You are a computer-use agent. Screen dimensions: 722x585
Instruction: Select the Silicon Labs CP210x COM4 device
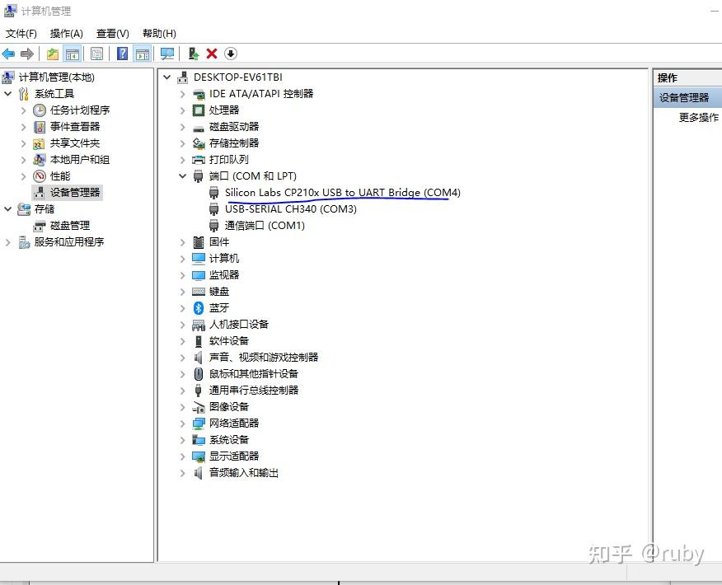[342, 192]
